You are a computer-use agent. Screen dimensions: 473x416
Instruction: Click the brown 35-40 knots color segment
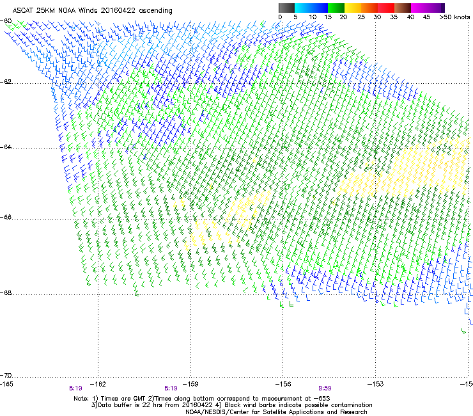(x=403, y=8)
